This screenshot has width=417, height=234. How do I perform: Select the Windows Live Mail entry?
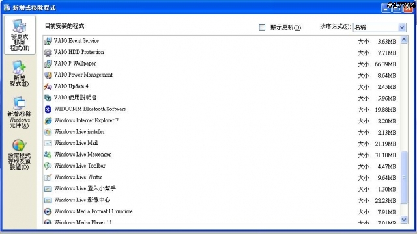point(222,144)
